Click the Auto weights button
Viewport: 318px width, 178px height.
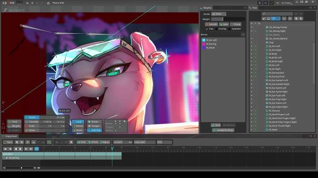coord(224,24)
